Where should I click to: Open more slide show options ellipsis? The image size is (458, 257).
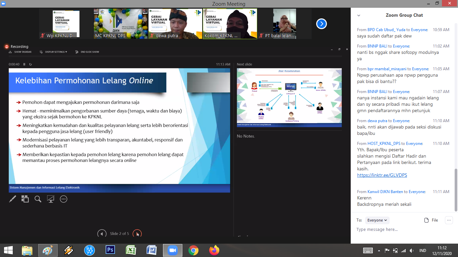[x=63, y=199]
